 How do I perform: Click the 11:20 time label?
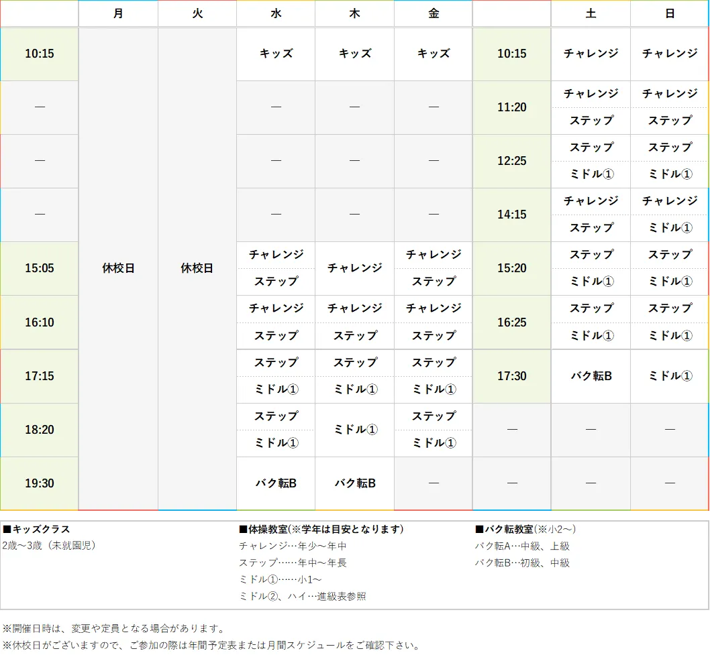point(511,107)
